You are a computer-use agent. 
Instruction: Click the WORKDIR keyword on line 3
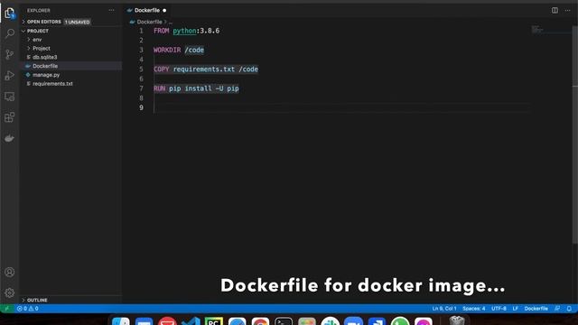pos(167,51)
